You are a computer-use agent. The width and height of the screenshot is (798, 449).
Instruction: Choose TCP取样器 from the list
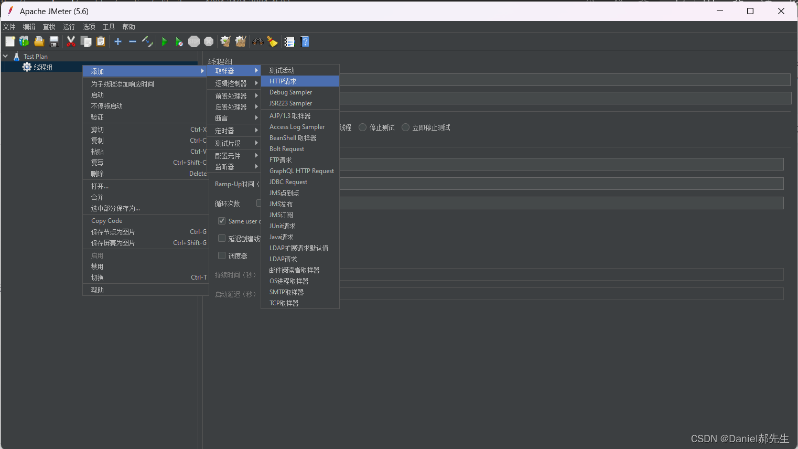click(300, 303)
